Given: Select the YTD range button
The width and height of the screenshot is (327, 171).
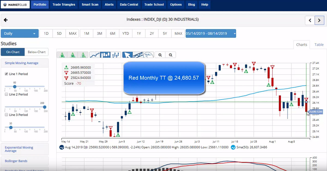Looking at the screenshot, I should click(125, 33).
